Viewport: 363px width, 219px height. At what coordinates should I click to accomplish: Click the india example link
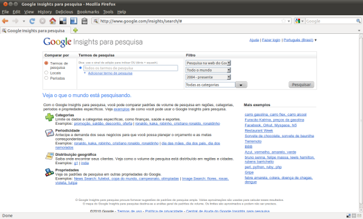click(x=85, y=163)
